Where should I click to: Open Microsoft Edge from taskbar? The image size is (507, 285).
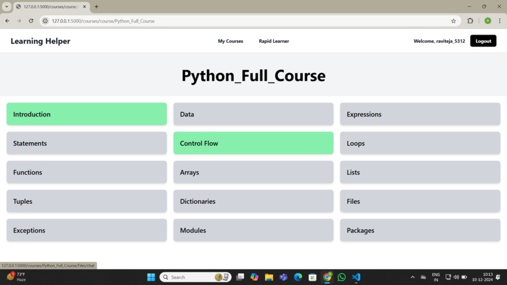(x=298, y=277)
